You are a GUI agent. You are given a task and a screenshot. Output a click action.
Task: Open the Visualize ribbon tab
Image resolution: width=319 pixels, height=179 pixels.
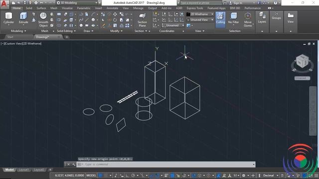point(67,8)
